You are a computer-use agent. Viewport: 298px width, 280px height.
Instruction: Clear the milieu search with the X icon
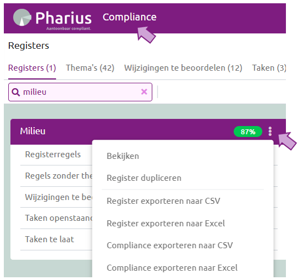[144, 92]
